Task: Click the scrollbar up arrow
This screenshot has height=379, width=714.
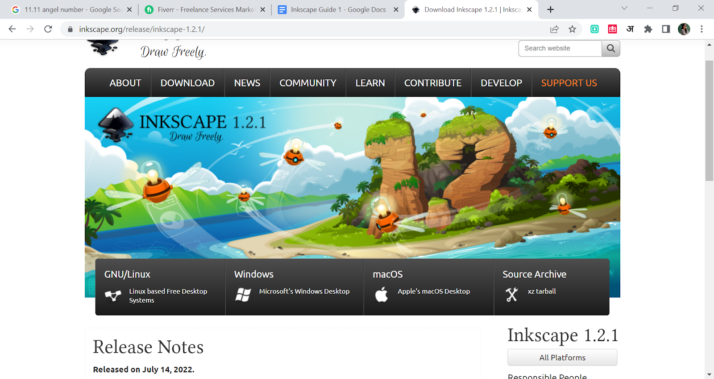Action: 709,45
